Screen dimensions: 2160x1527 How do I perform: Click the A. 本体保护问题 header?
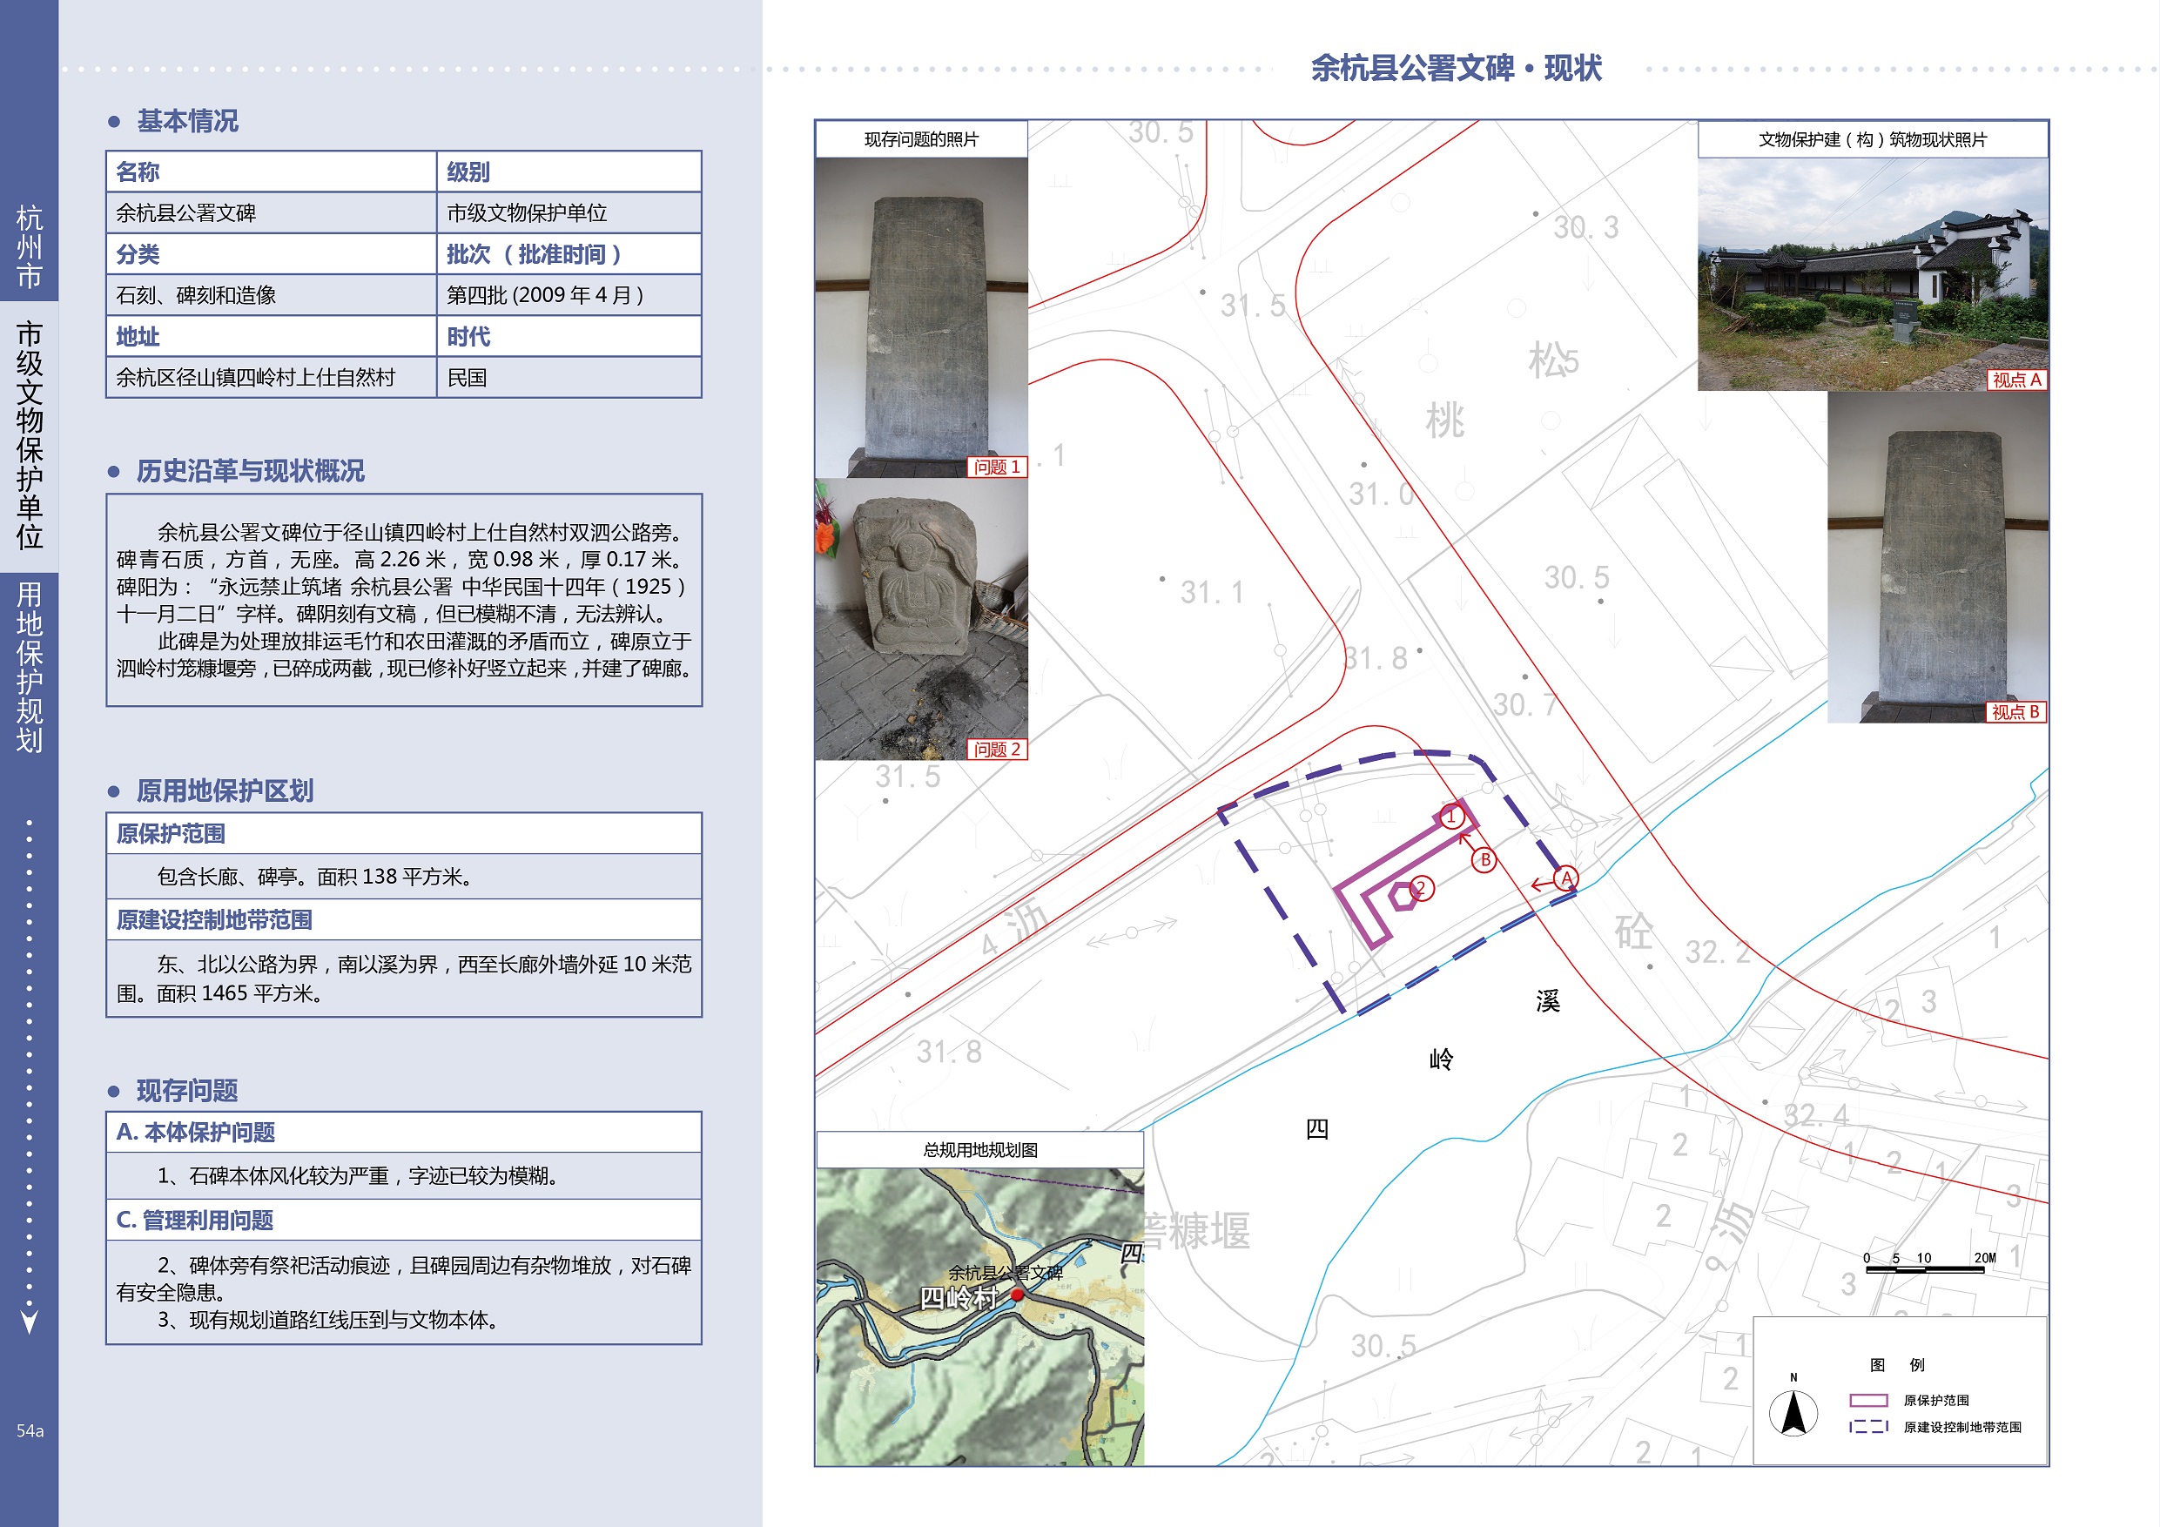pyautogui.click(x=405, y=1133)
